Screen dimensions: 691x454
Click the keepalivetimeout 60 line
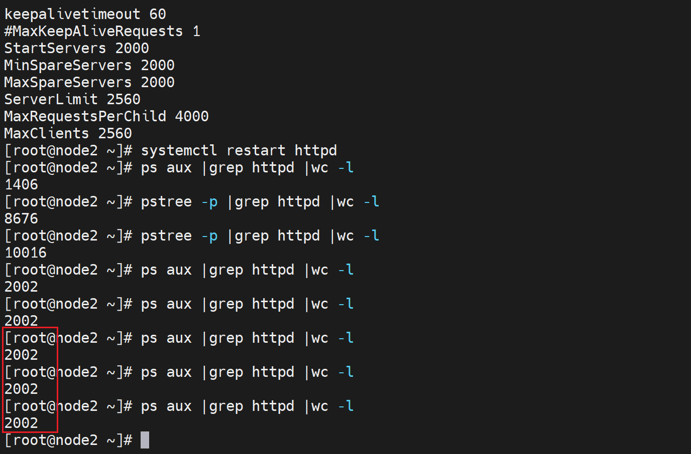point(85,14)
